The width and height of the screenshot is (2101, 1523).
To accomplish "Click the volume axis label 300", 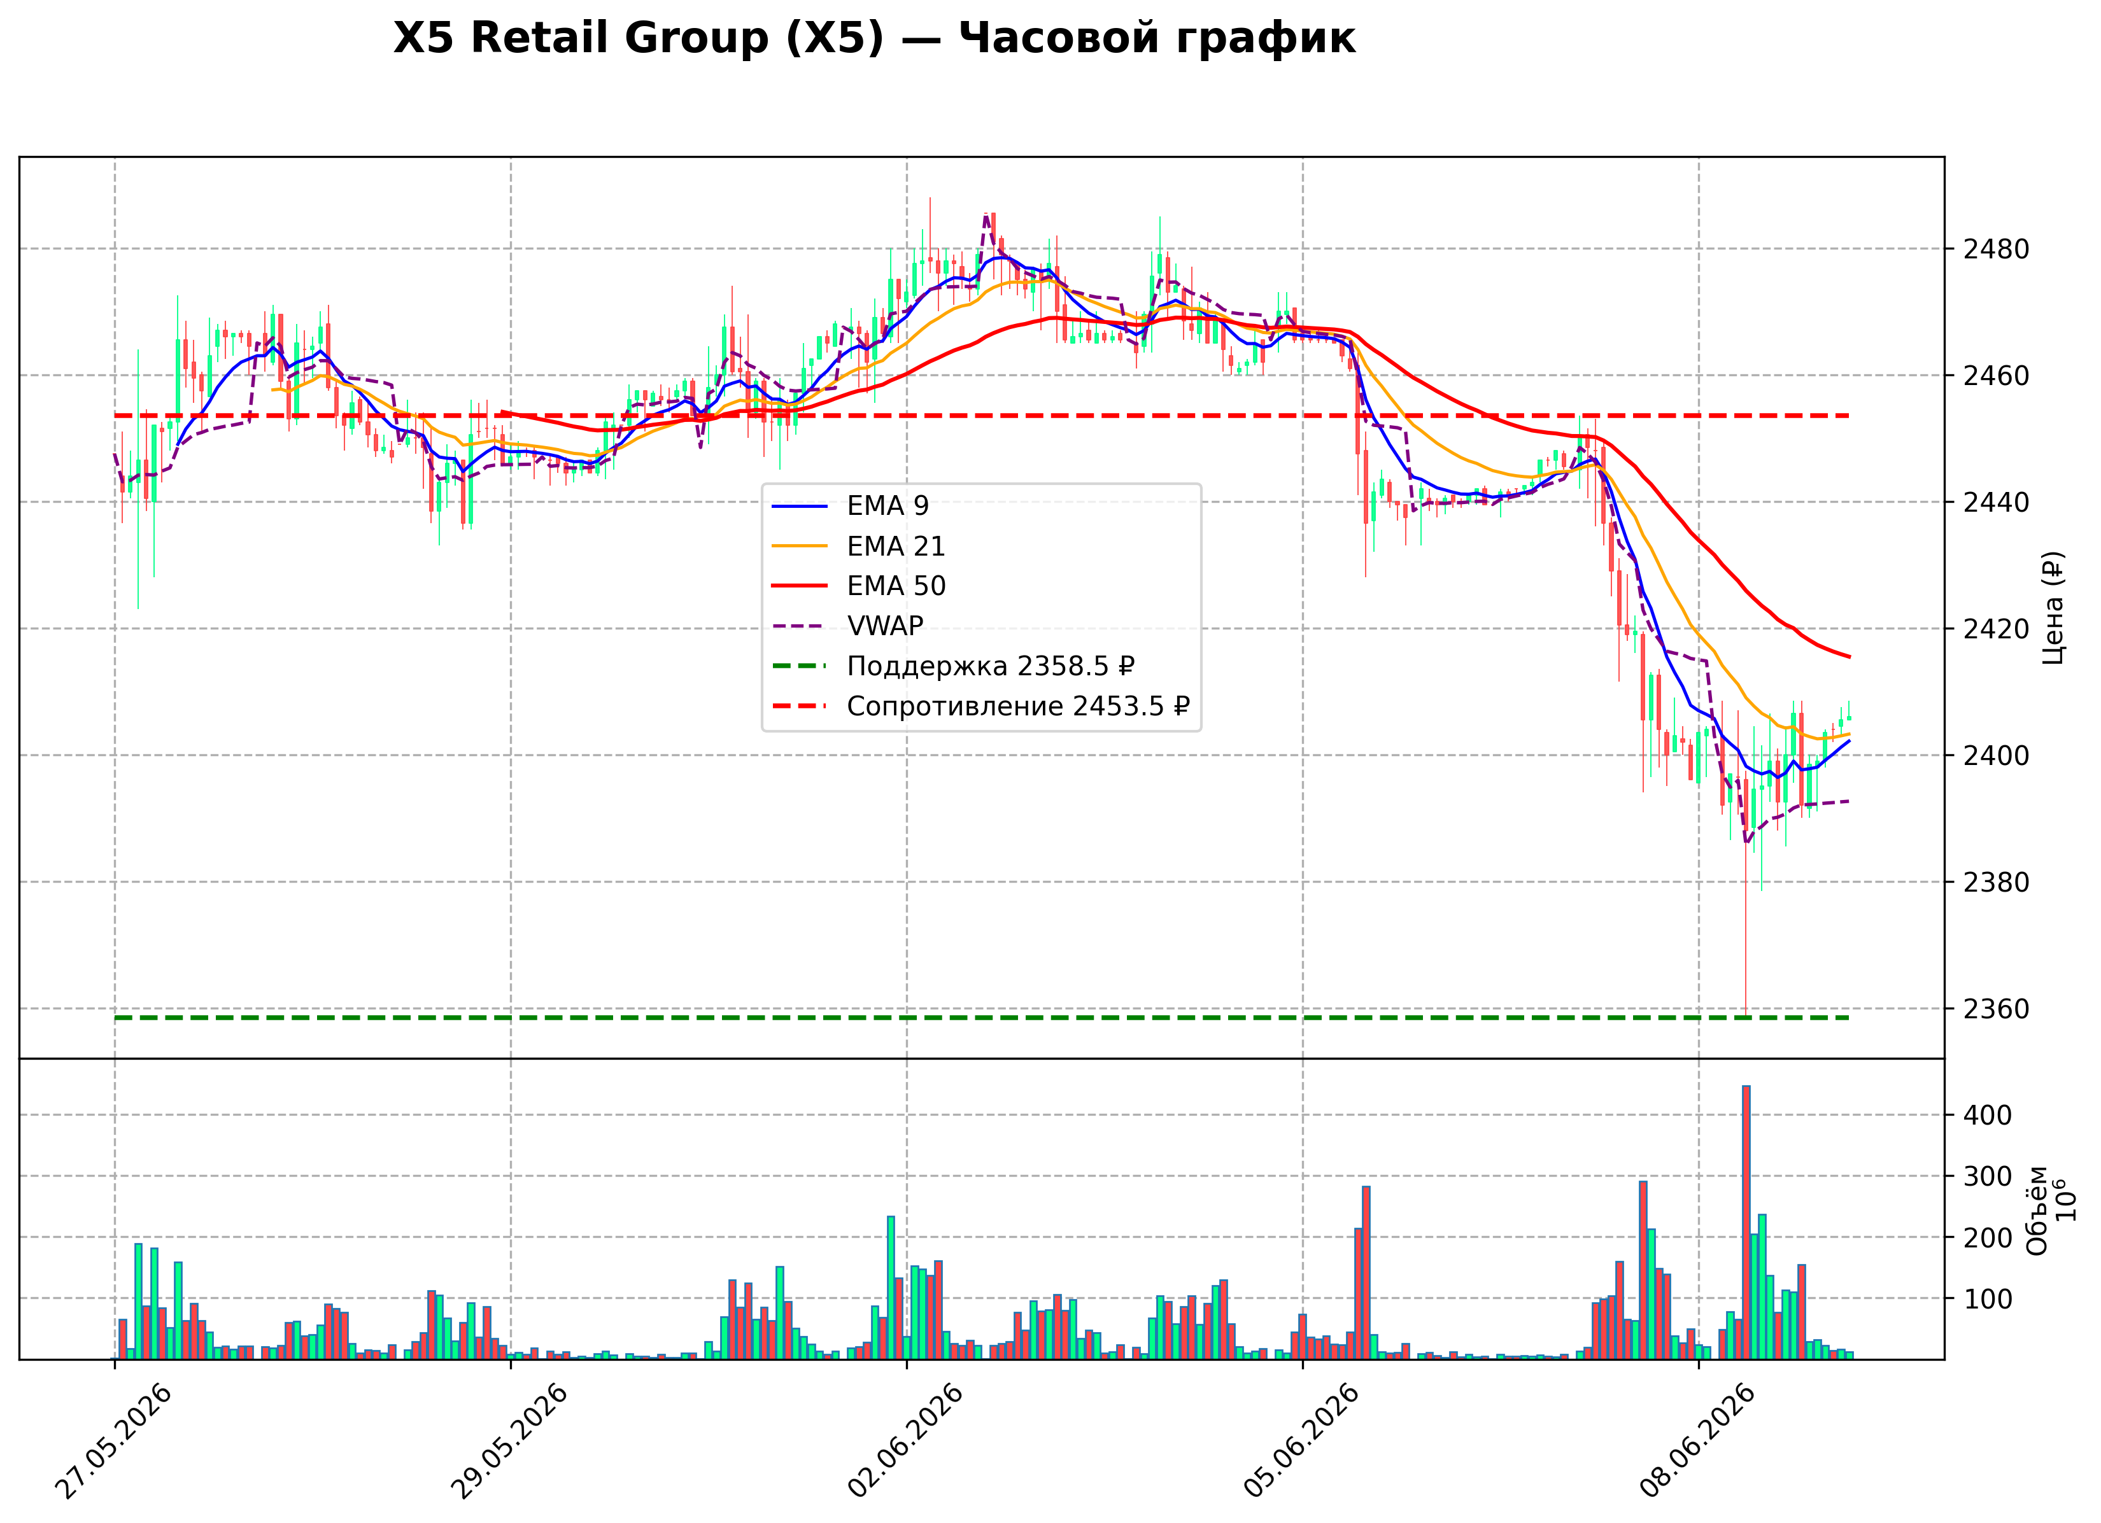I will [x=1988, y=1177].
